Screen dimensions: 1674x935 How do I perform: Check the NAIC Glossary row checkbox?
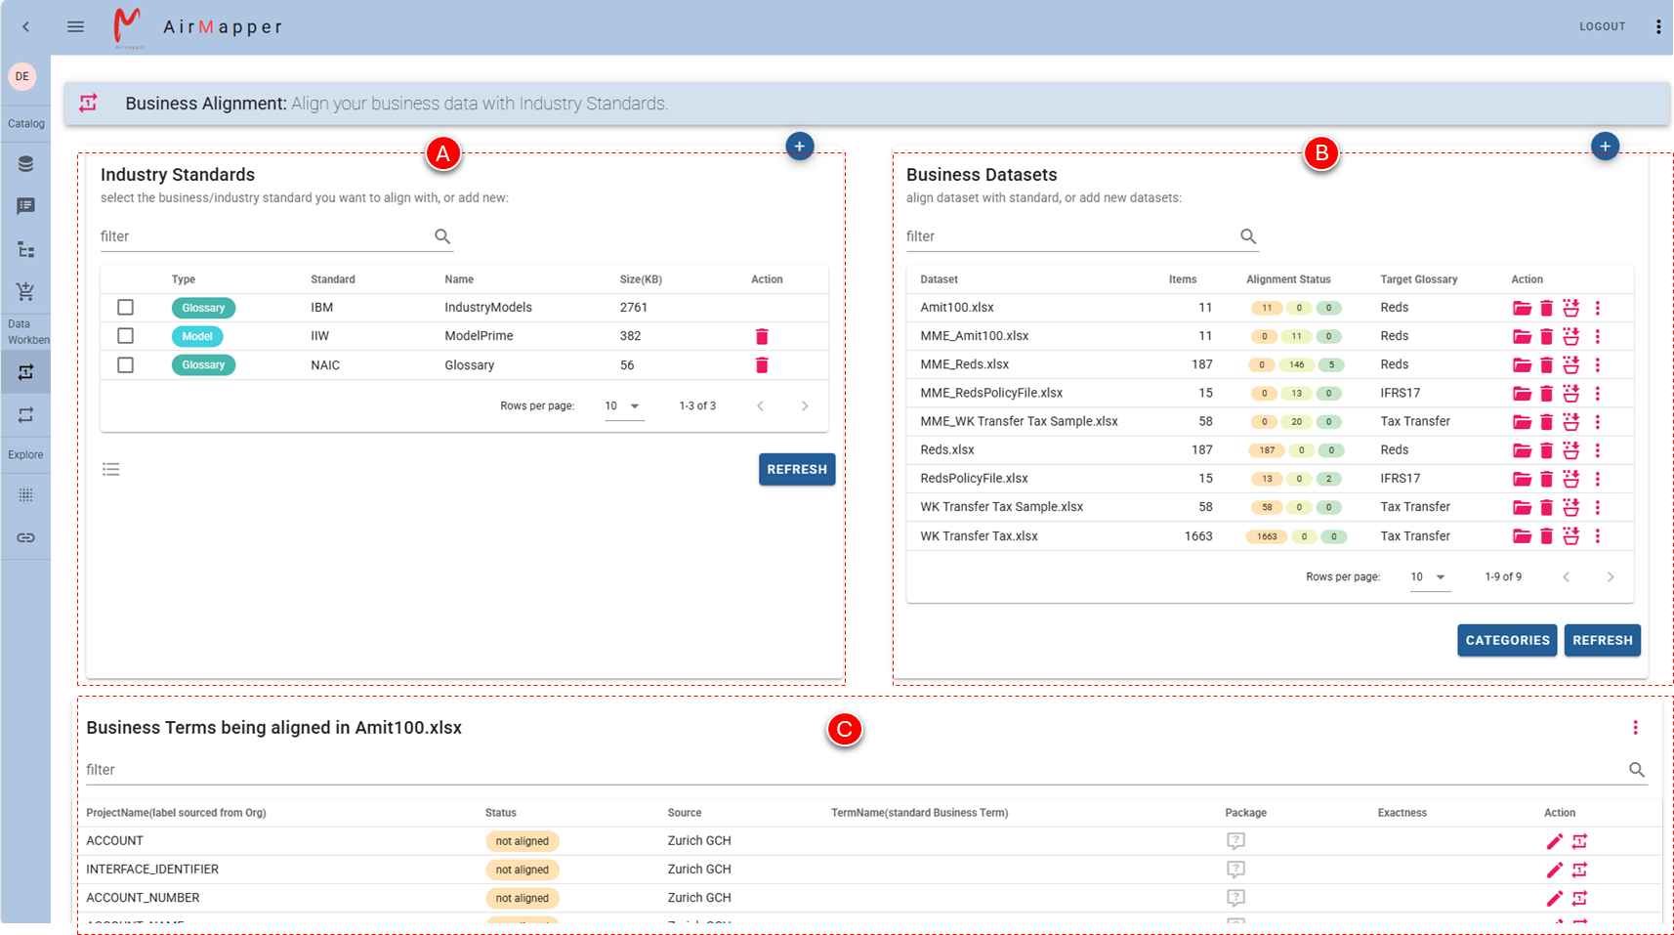[125, 364]
